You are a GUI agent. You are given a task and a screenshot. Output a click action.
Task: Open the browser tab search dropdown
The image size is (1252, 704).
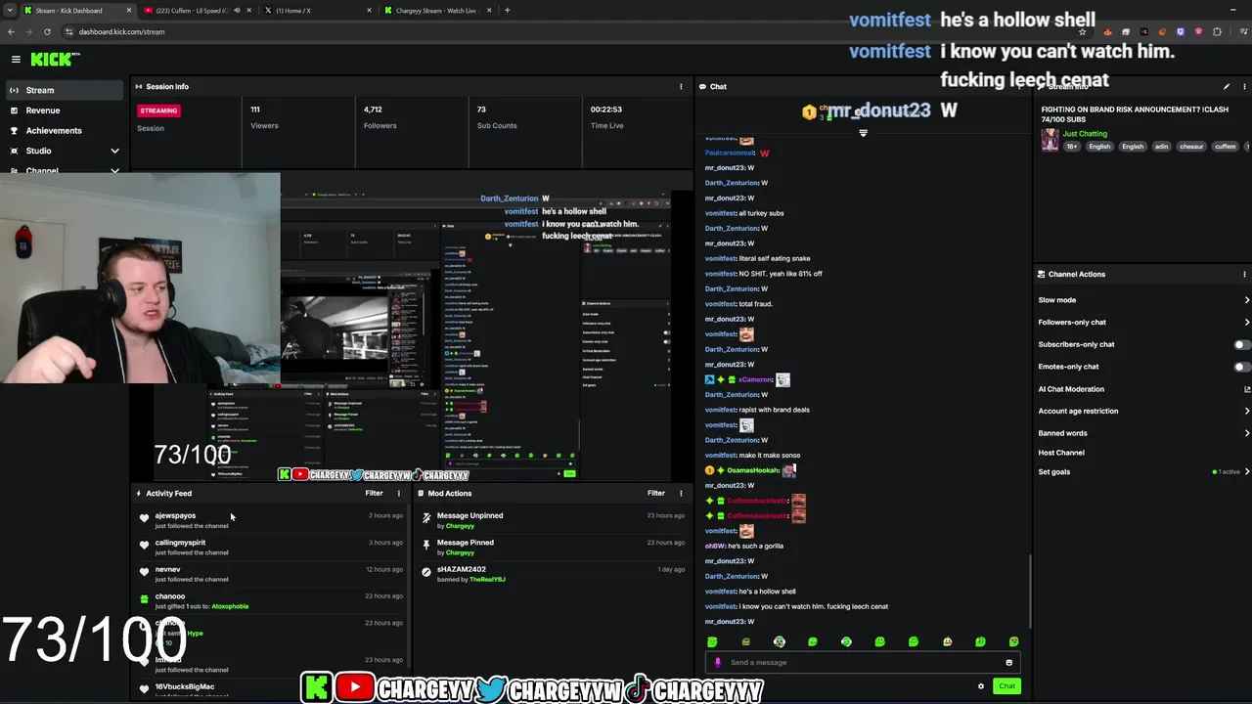[10, 10]
